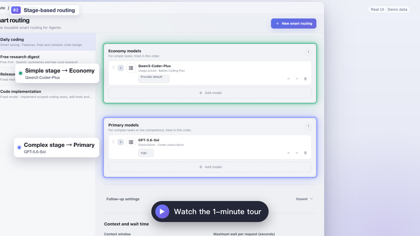
Task: Click the Qwen3-Coder-Plus model name
Action: pyautogui.click(x=155, y=66)
